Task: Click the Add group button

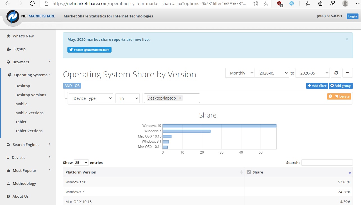Action: (341, 86)
